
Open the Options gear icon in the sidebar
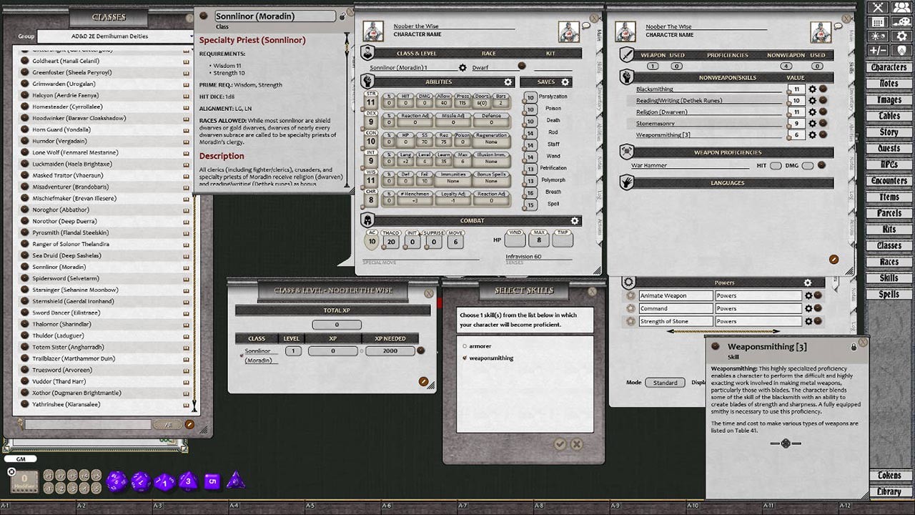[x=902, y=36]
